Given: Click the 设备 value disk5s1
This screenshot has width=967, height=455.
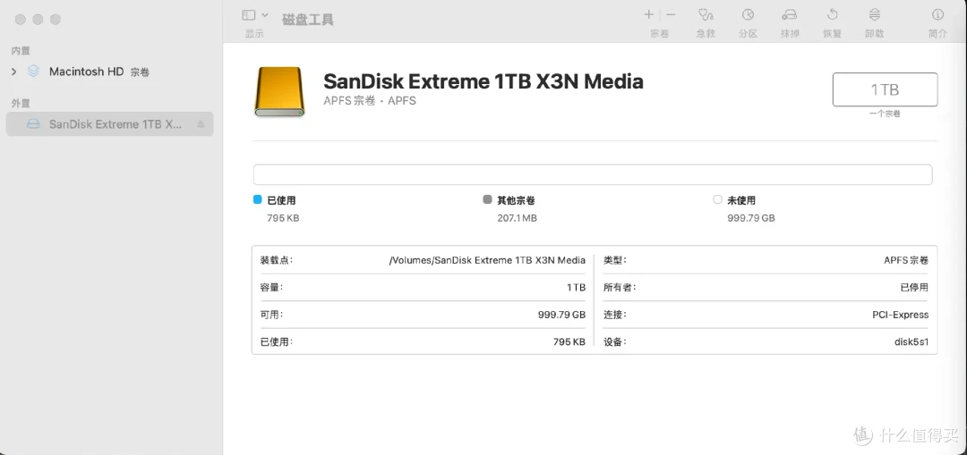Looking at the screenshot, I should point(911,341).
